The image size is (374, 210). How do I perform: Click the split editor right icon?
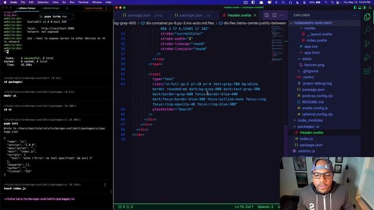click(274, 15)
